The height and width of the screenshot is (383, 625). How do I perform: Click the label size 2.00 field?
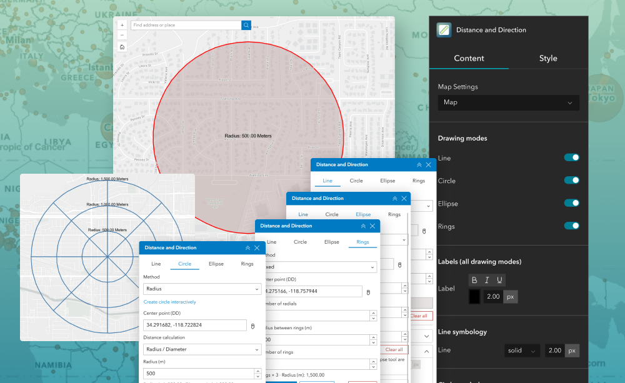[493, 297]
